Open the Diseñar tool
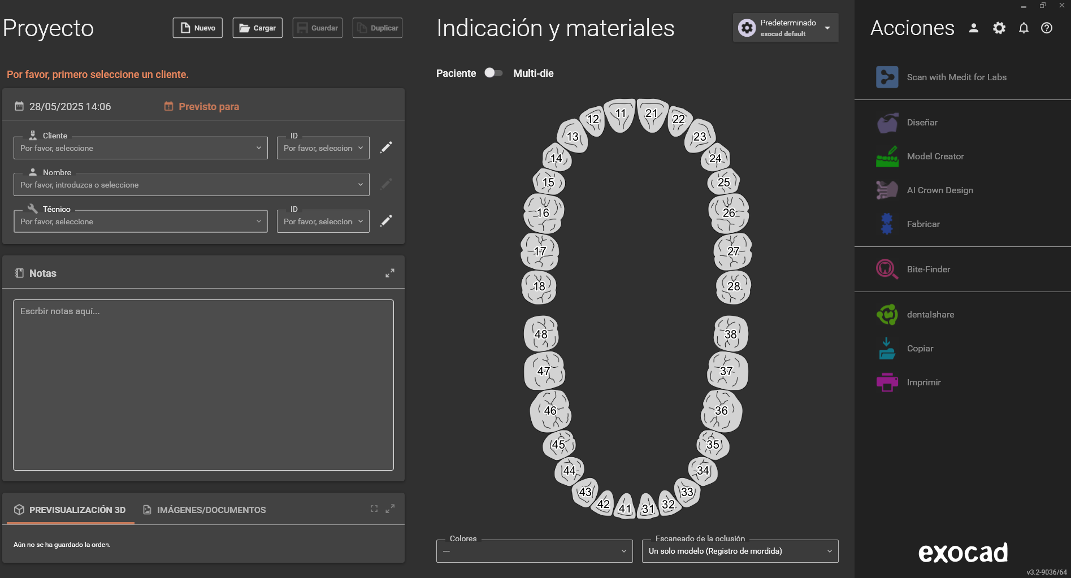The height and width of the screenshot is (578, 1071). point(922,123)
